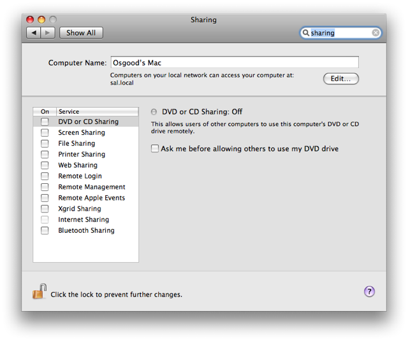Image resolution: width=408 pixels, height=341 pixels.
Task: Turn on the File Sharing checkbox
Action: [45, 143]
